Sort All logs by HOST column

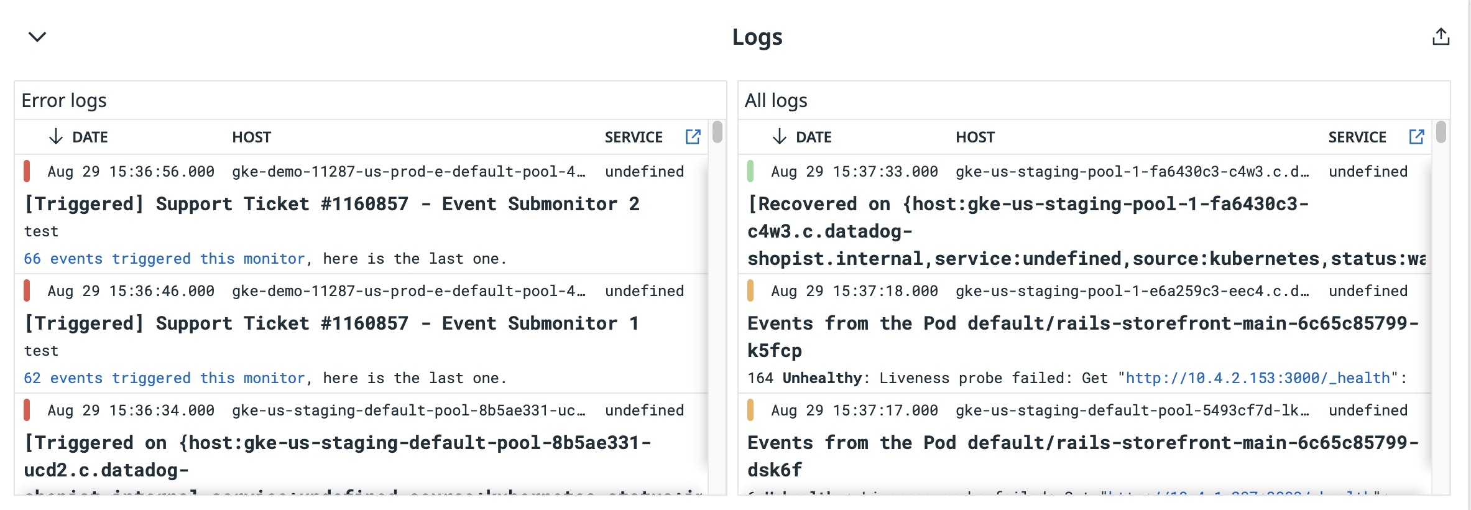coord(975,137)
